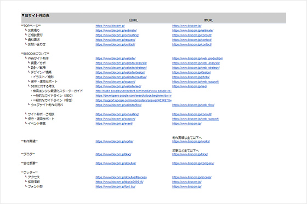
Task: Select the 記事など全て以下へ note
Action: pyautogui.click(x=186, y=150)
